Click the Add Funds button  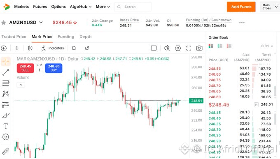241,7
